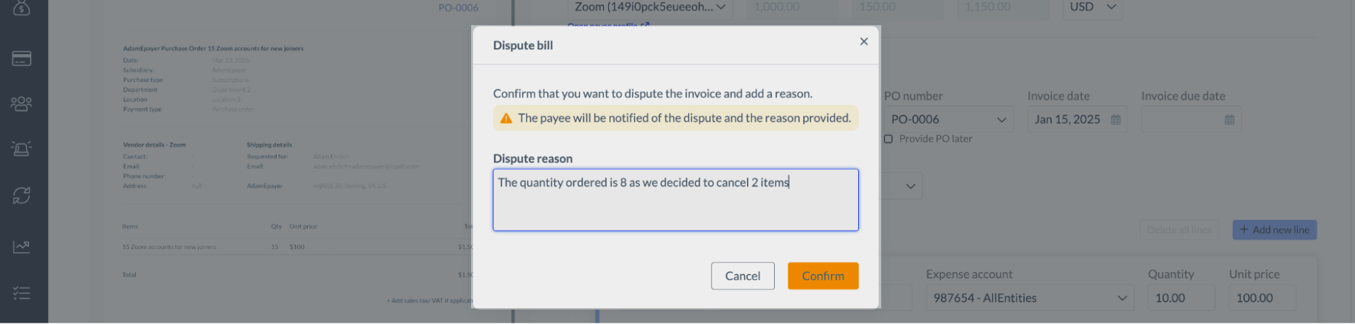
Task: Open the money bag sidebar icon
Action: pos(22,8)
